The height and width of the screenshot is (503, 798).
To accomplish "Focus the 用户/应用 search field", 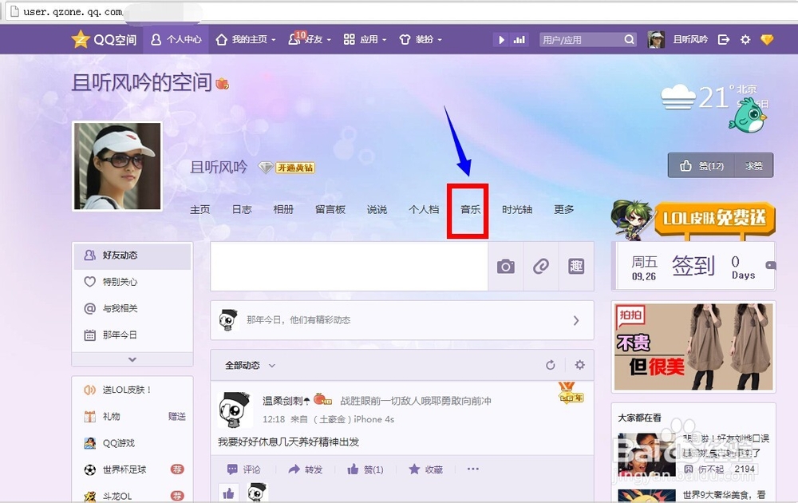I will (x=581, y=40).
